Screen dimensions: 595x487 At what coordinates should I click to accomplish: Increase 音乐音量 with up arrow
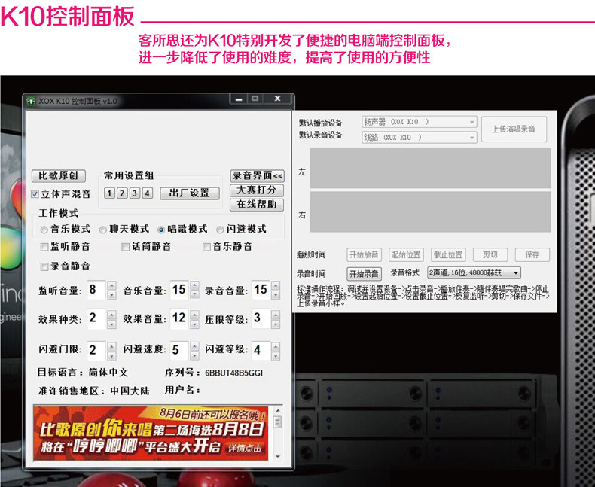pyautogui.click(x=194, y=286)
